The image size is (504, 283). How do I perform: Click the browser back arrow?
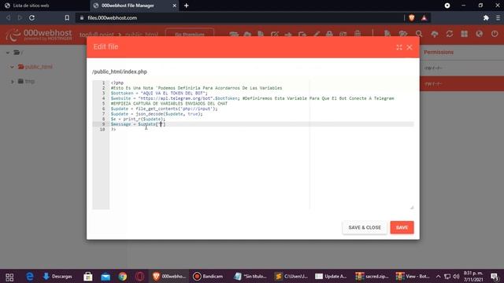pyautogui.click(x=9, y=17)
